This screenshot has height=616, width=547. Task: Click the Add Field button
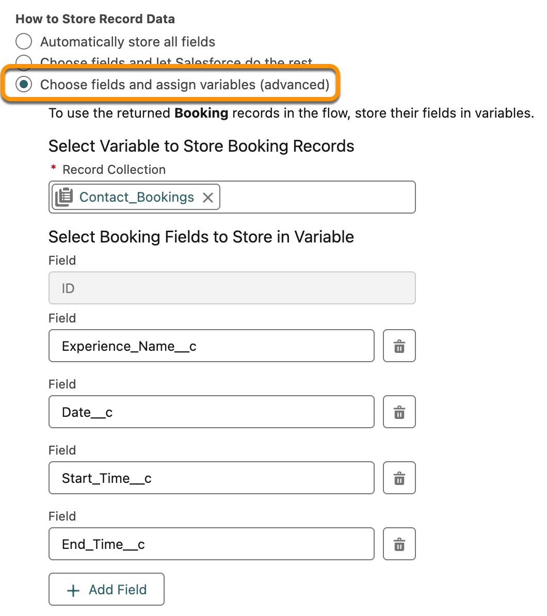click(106, 589)
